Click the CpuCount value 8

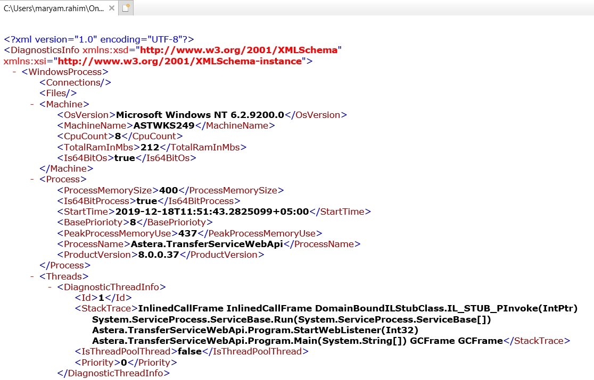pos(118,136)
